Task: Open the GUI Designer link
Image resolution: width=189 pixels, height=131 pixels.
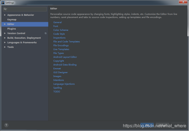Action: click(61, 73)
